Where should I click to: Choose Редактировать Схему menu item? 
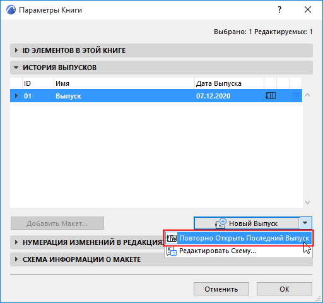point(238,251)
